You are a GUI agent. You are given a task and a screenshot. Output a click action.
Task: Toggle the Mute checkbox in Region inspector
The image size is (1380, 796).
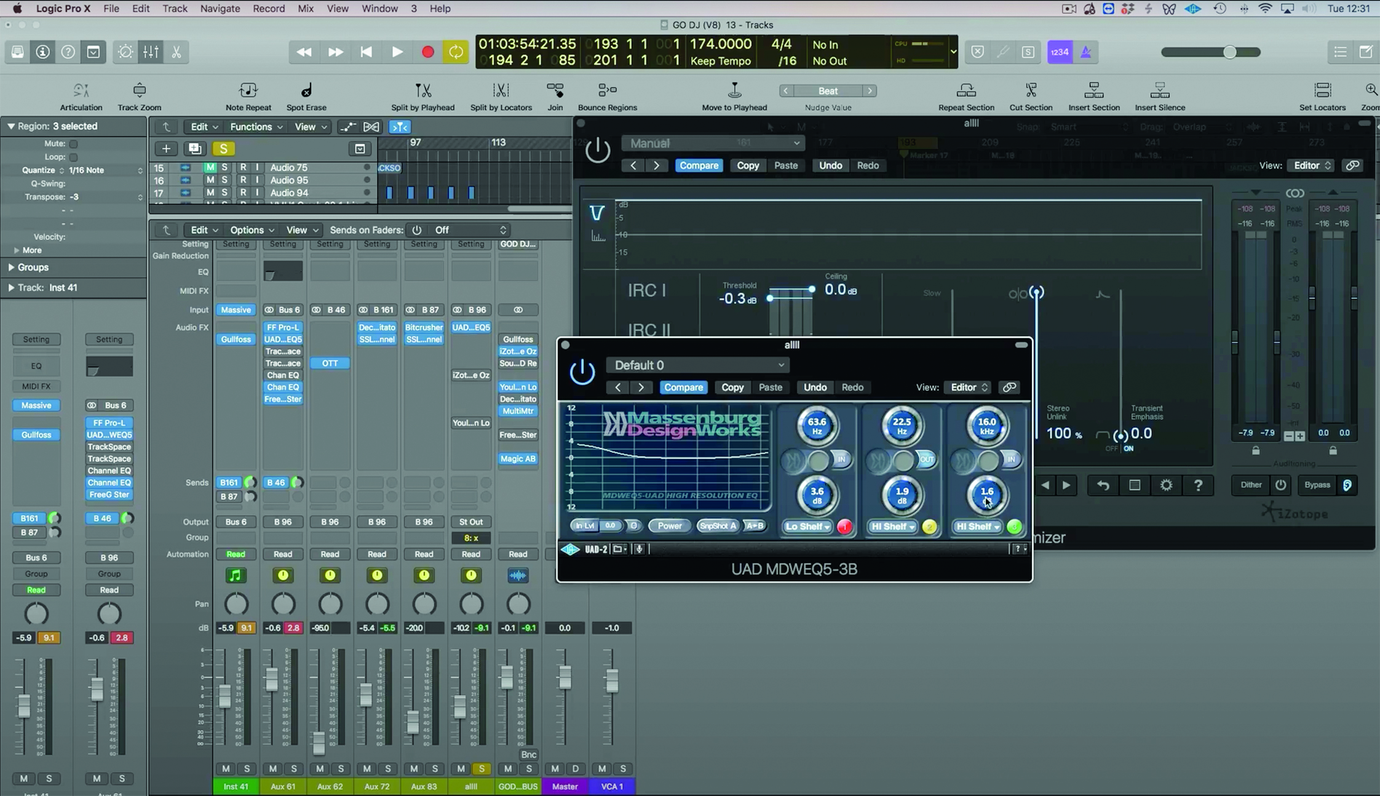[73, 144]
